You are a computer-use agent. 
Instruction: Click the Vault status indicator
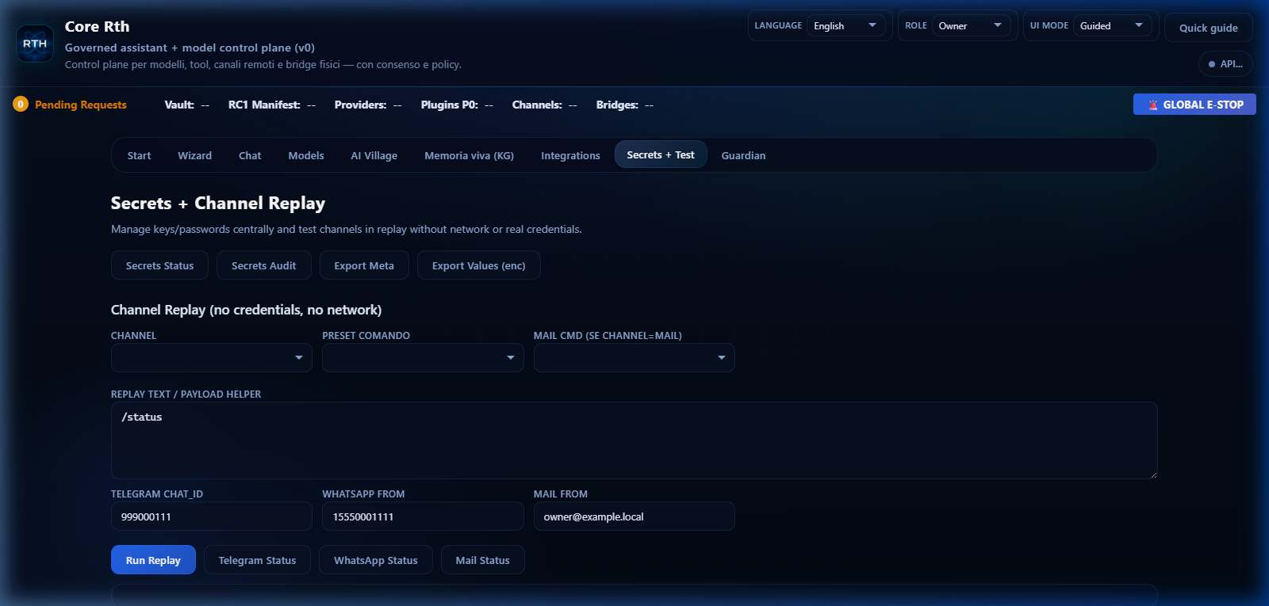[x=187, y=105]
